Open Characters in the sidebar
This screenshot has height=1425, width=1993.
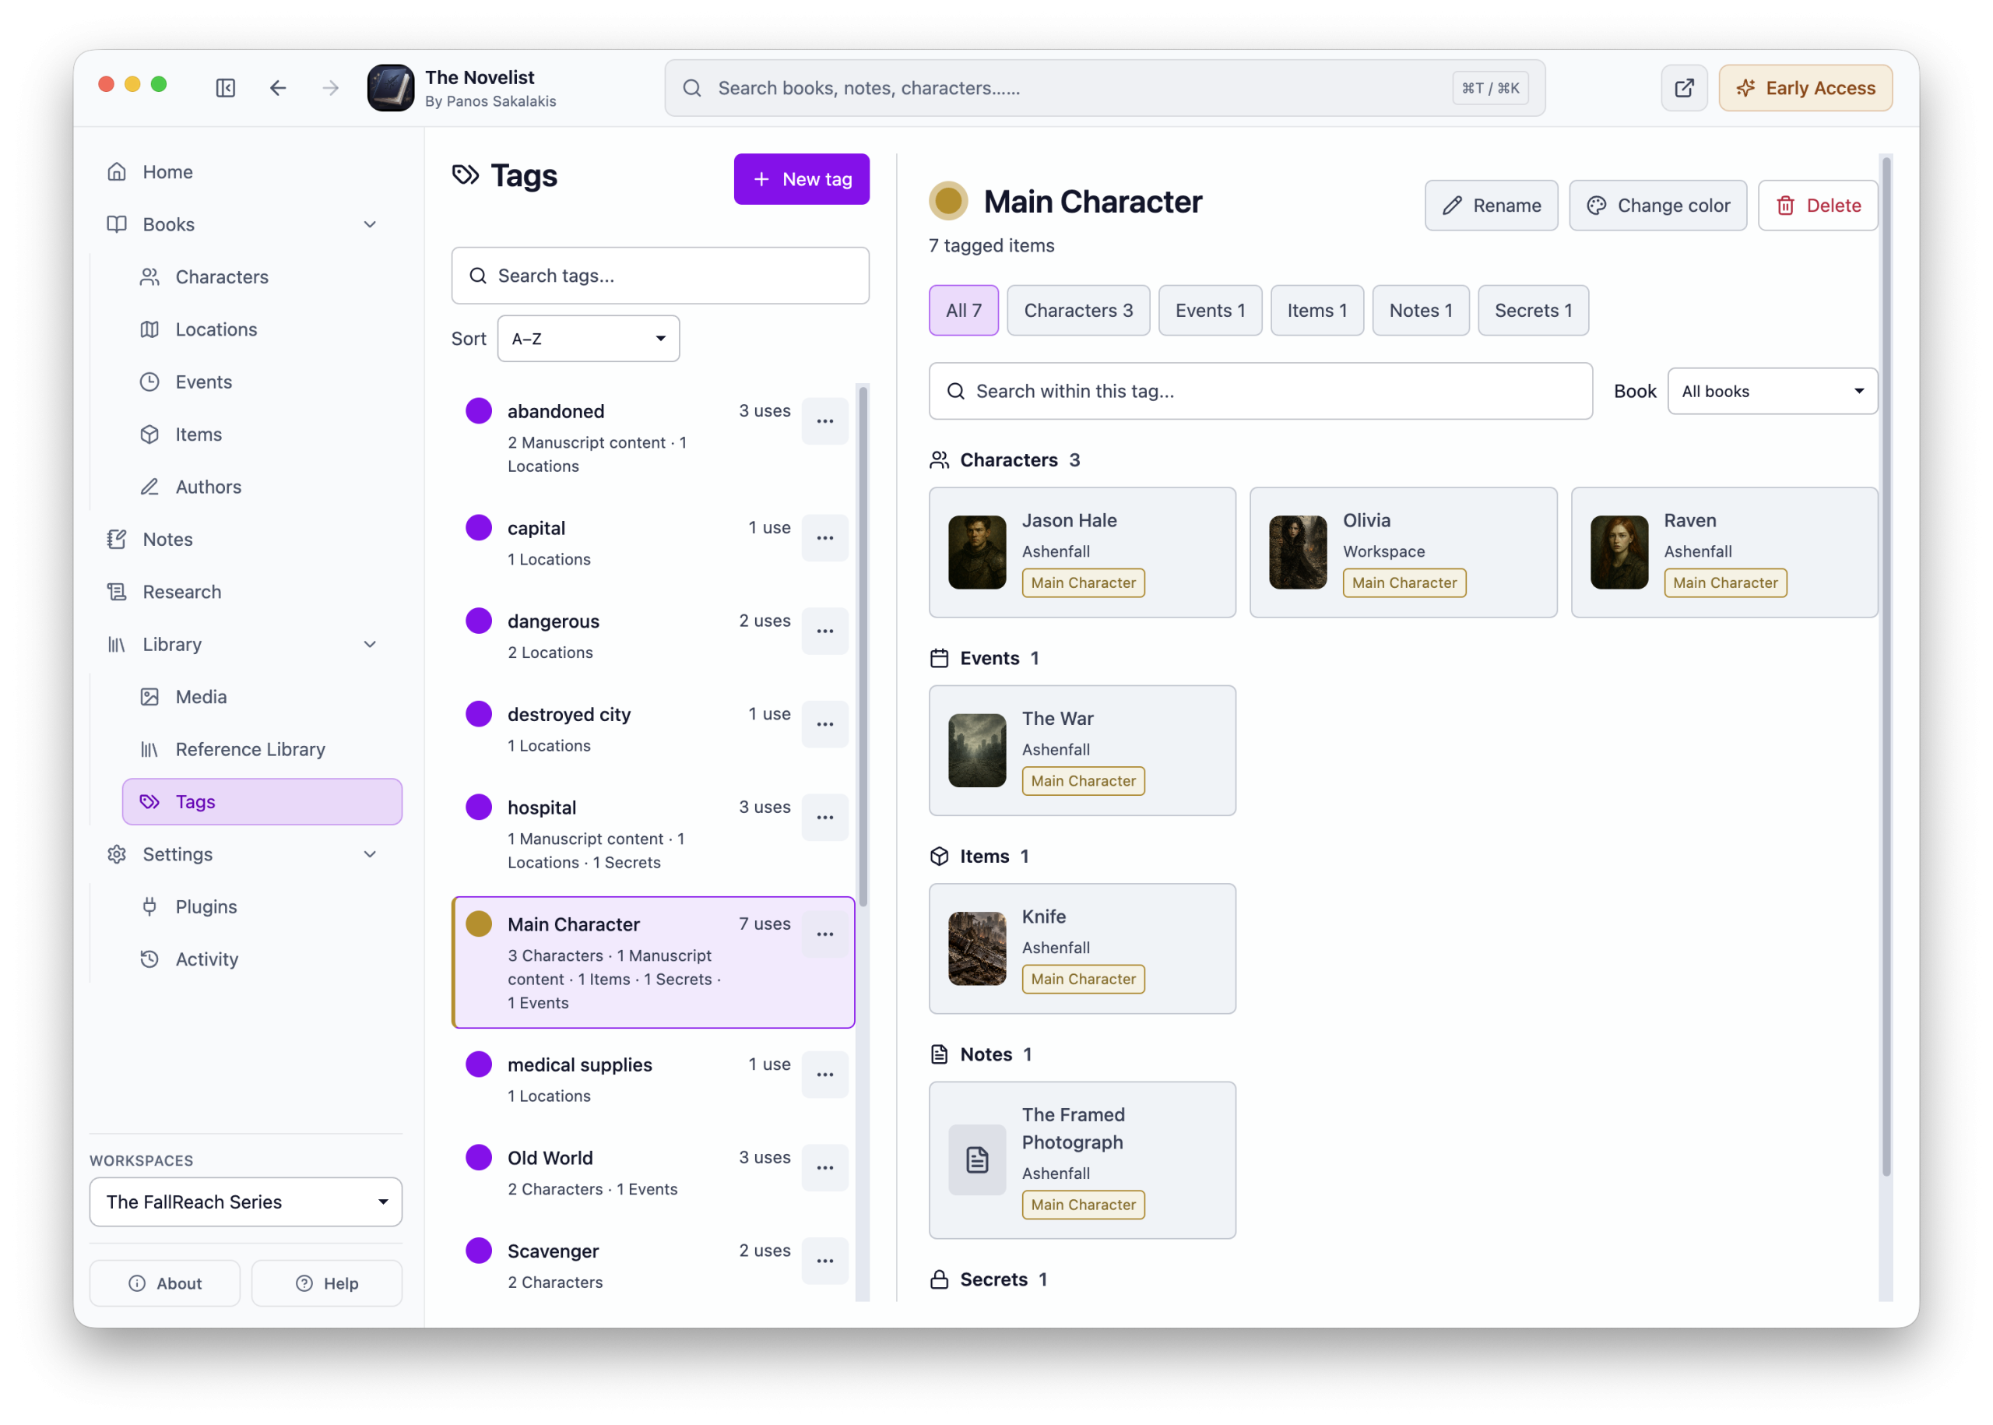262,277
